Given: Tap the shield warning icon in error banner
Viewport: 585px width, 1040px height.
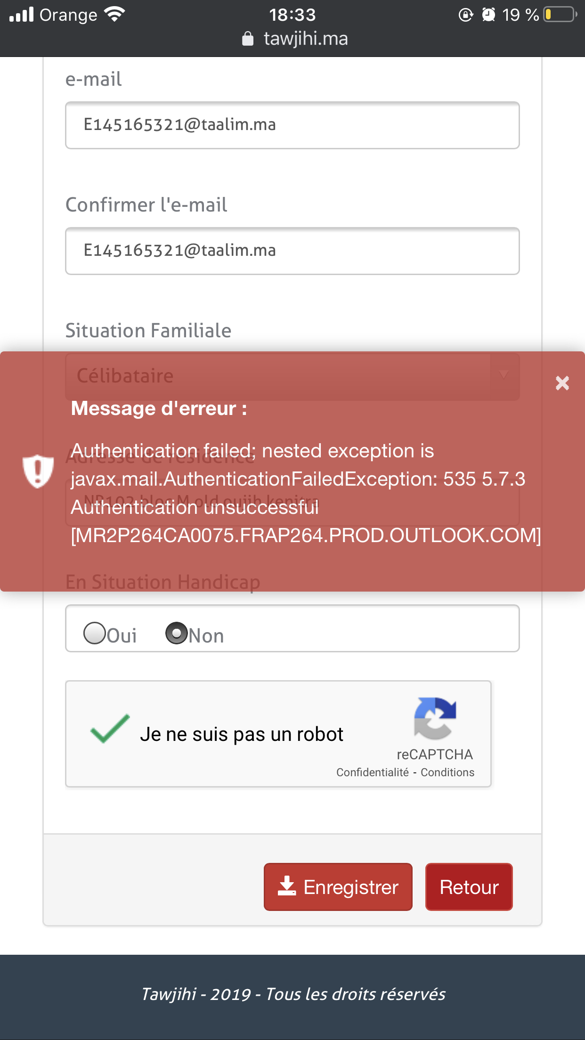Looking at the screenshot, I should point(38,471).
